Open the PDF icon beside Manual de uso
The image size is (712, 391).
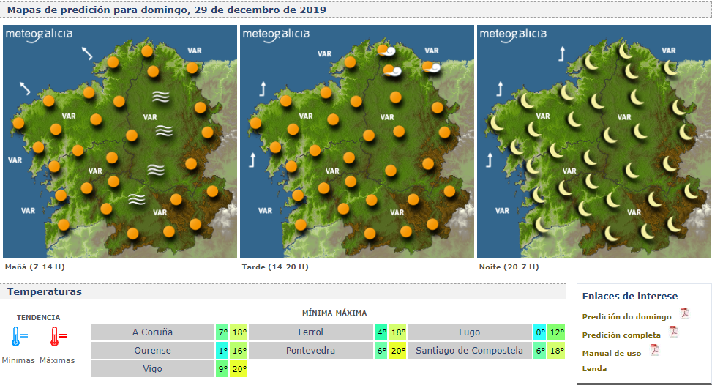pos(655,350)
